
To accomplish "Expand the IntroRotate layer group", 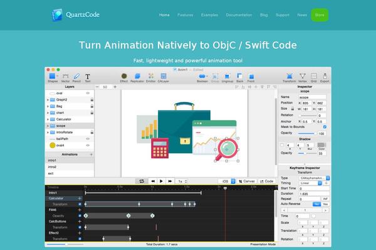I will tap(48, 132).
